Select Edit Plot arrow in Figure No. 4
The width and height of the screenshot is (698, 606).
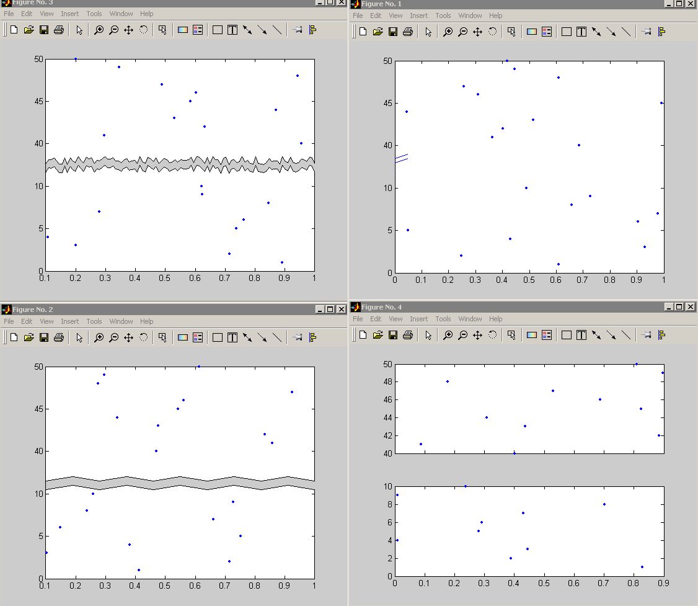coord(428,335)
